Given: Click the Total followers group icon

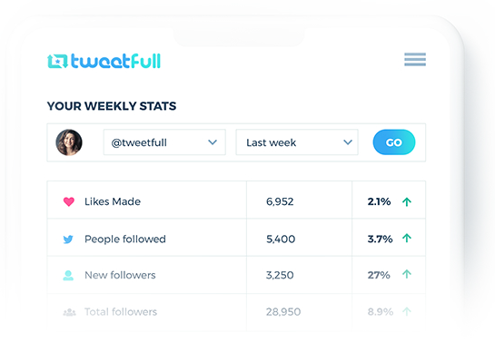Looking at the screenshot, I should pos(69,312).
